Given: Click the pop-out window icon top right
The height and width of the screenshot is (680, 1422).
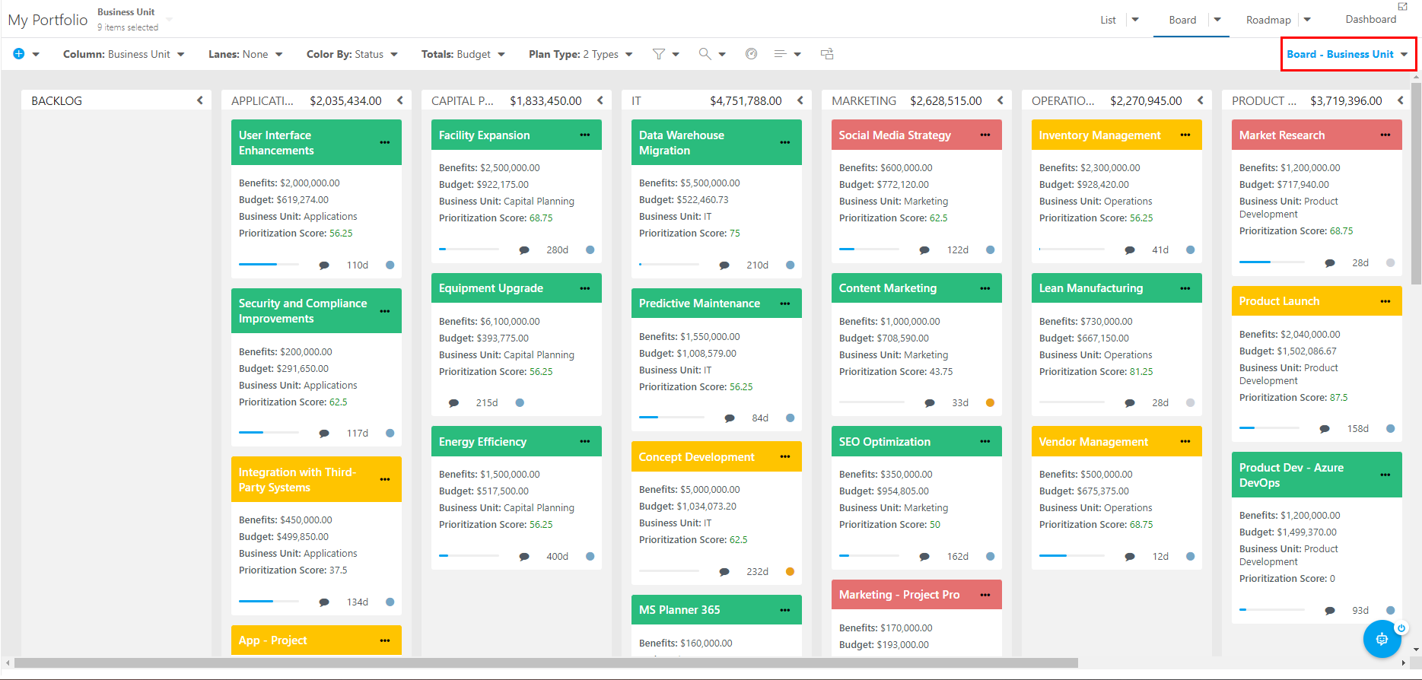Looking at the screenshot, I should click(x=1403, y=6).
